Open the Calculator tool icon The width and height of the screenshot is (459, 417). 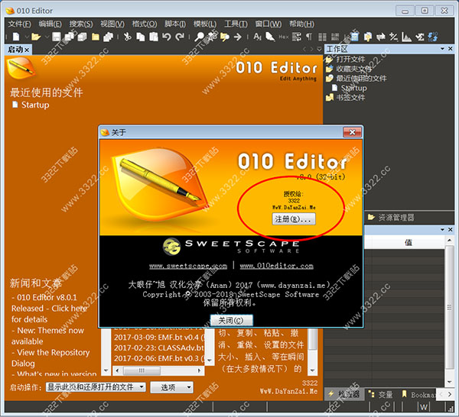point(354,37)
